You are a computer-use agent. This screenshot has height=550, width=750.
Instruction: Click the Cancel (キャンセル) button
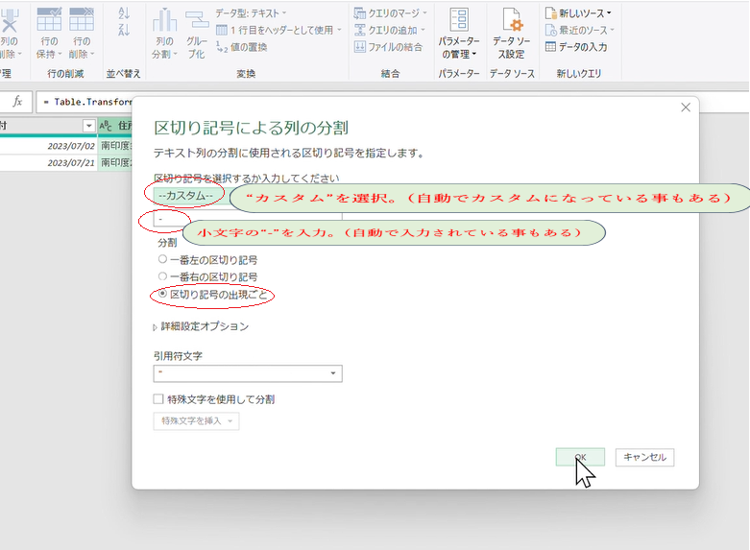pos(644,457)
